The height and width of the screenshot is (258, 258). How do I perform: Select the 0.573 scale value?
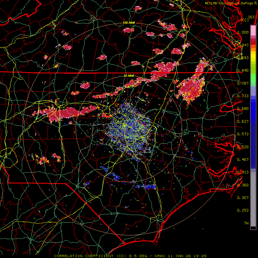tap(243, 134)
